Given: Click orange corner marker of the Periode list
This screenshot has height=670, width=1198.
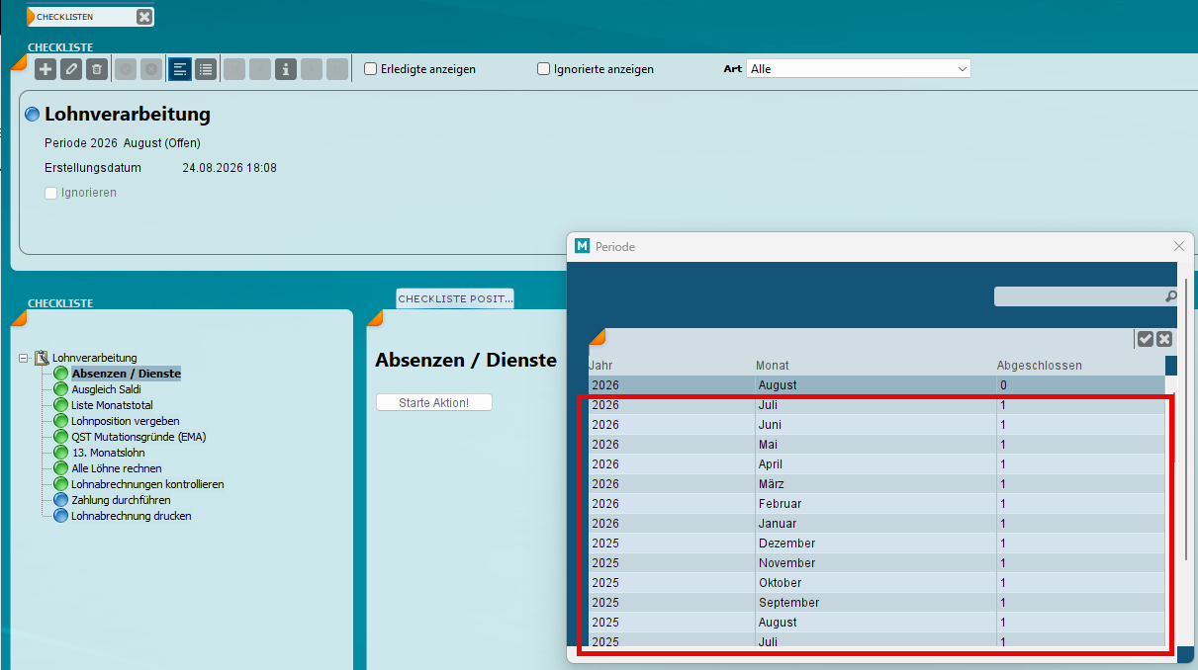Looking at the screenshot, I should tap(597, 337).
